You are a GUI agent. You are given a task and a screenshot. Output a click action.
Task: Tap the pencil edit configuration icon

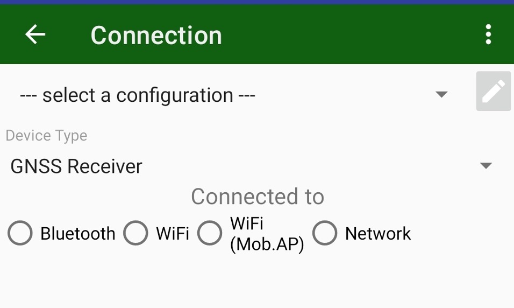[494, 91]
